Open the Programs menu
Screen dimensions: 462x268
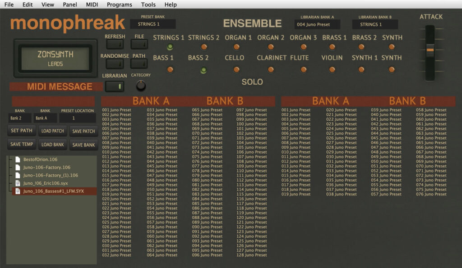coord(120,5)
